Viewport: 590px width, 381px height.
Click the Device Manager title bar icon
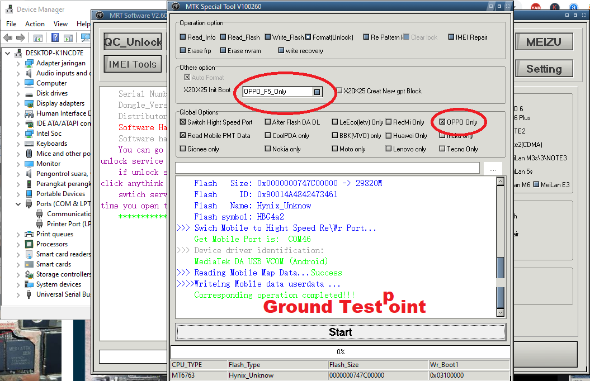tap(10, 9)
